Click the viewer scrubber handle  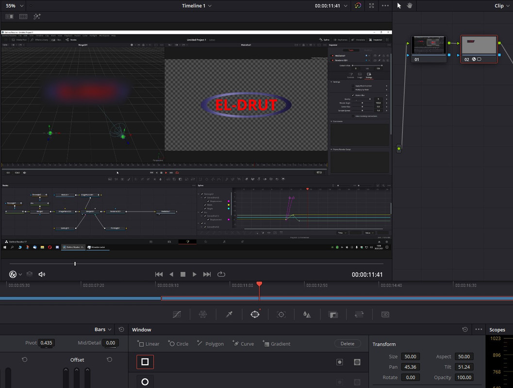(75, 263)
